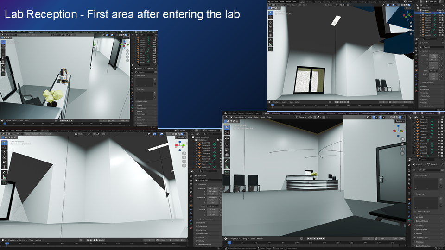Image resolution: width=445 pixels, height=250 pixels.
Task: Open Modifiers wrench tab in bottom-left Blender properties
Action: coord(191,209)
